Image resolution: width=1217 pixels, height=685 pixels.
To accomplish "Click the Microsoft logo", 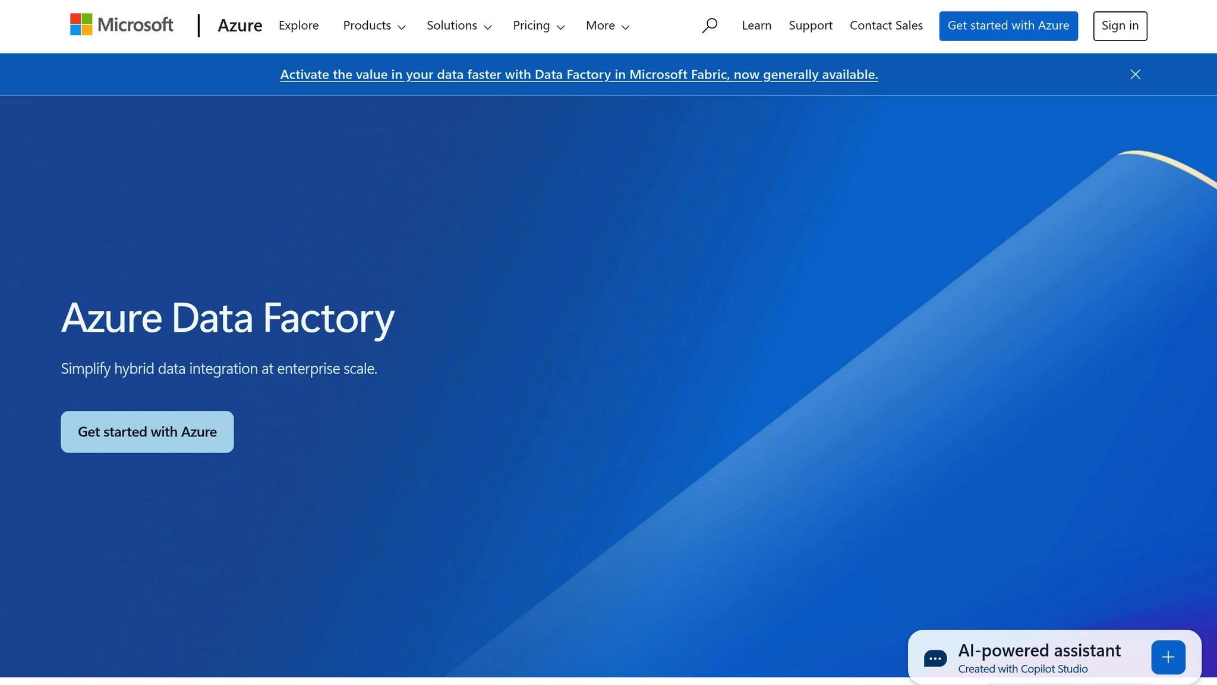I will tap(121, 25).
